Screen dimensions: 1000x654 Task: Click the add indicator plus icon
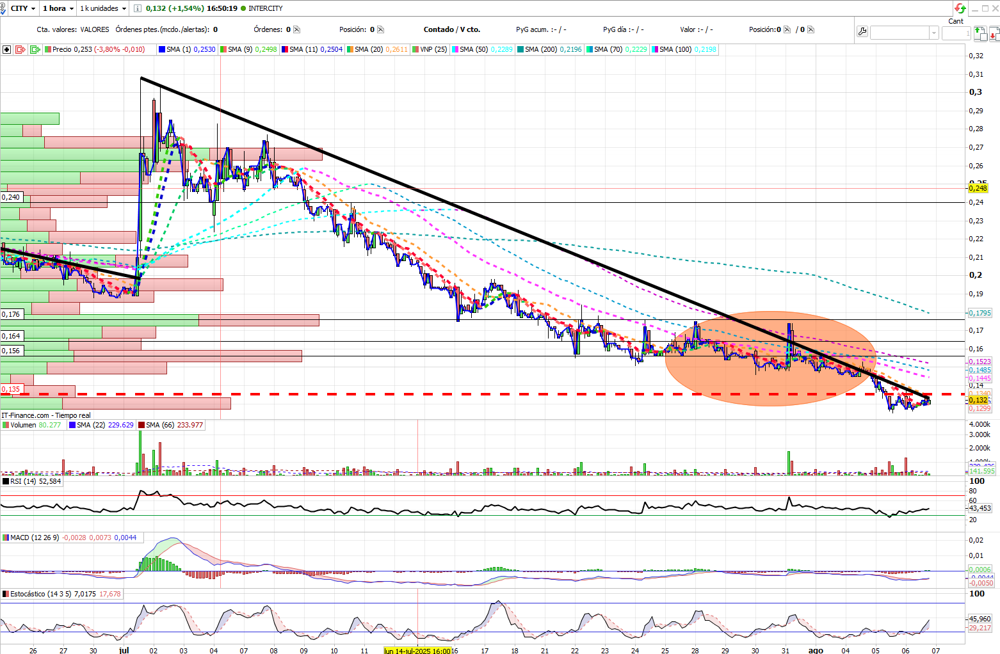tap(6, 49)
